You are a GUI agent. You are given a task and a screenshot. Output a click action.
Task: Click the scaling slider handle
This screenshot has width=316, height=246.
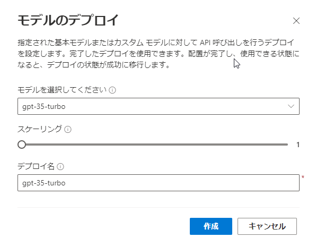(22, 145)
